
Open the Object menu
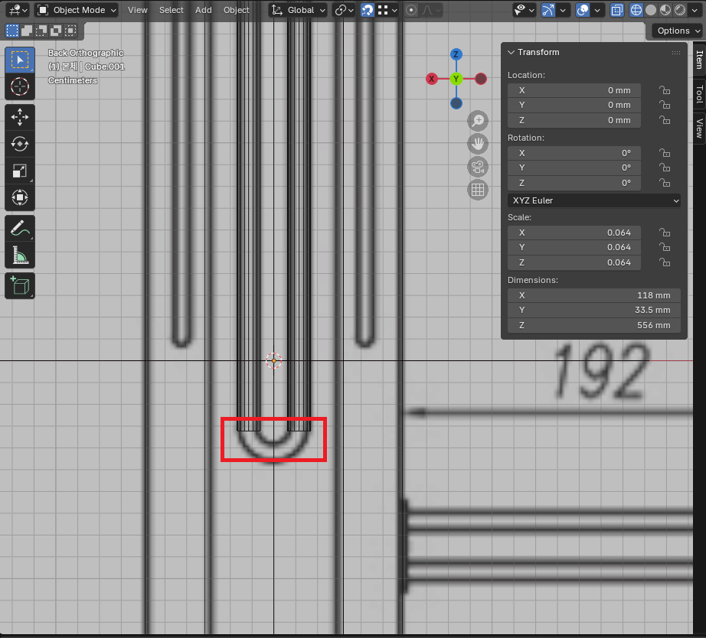click(x=237, y=10)
